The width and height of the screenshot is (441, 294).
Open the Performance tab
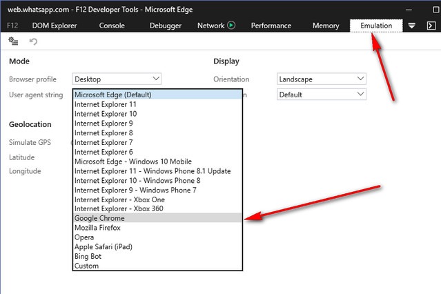pyautogui.click(x=271, y=26)
